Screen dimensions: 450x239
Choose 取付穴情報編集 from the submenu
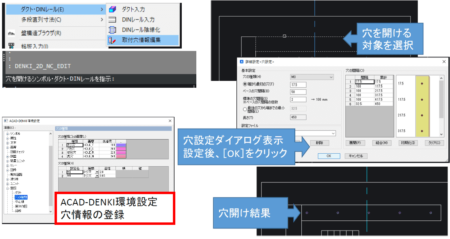(x=143, y=40)
